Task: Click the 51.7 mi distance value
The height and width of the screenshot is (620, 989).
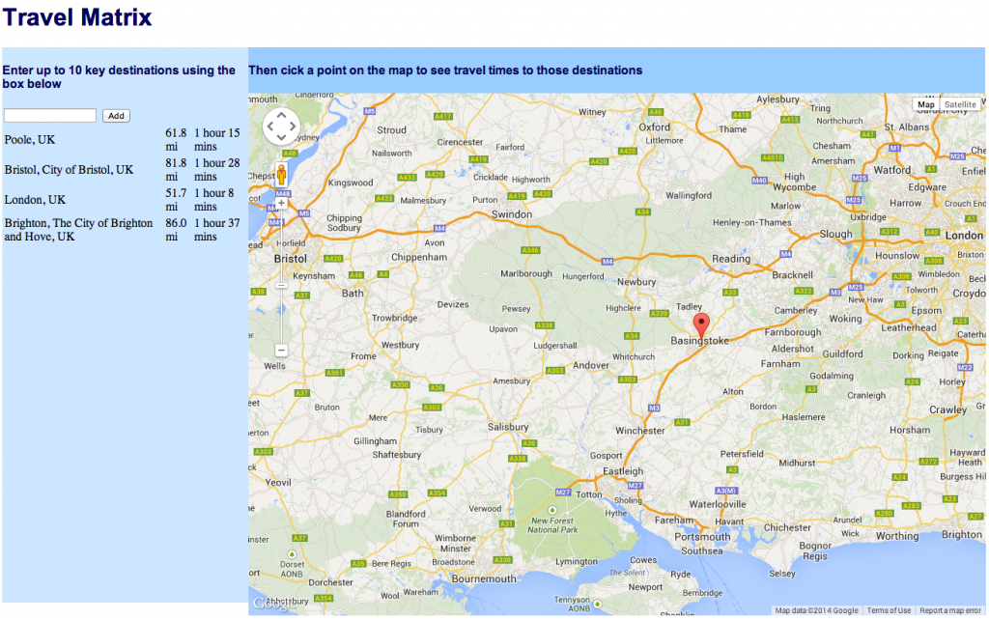Action: point(176,200)
